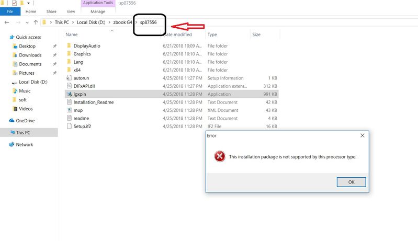Expand chevron after Local Disk (D:) breadcrumb
The width and height of the screenshot is (418, 241).
pos(109,22)
